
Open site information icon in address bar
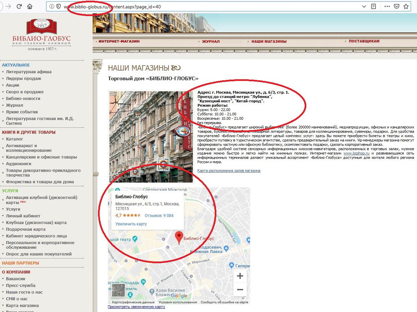pyautogui.click(x=52, y=6)
